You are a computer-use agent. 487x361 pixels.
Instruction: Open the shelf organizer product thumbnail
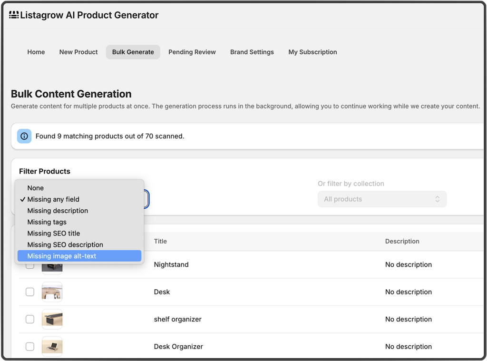(x=52, y=319)
